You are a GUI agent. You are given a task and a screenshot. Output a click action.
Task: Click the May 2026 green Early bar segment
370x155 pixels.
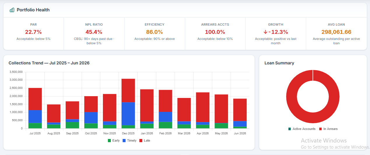point(222,126)
